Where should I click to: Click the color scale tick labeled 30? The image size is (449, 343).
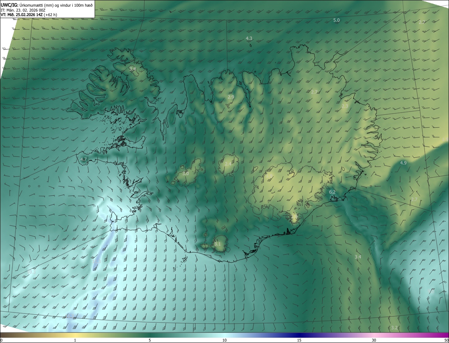click(374, 340)
